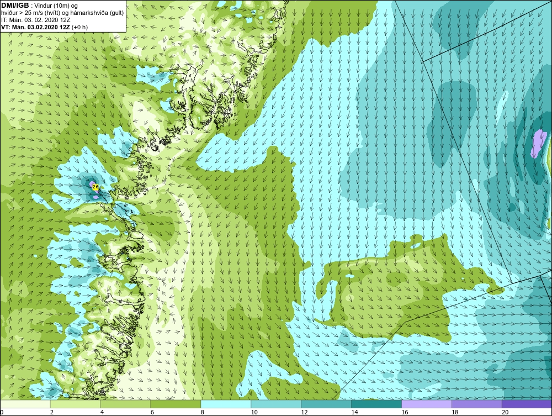Image resolution: width=552 pixels, height=416 pixels.
Task: Click the legend label '18'
Action: pyautogui.click(x=455, y=412)
